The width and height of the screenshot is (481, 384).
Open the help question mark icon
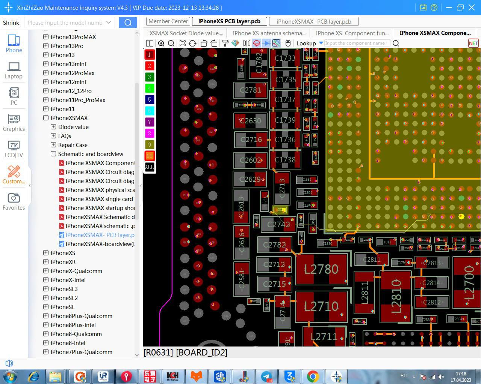click(x=434, y=7)
